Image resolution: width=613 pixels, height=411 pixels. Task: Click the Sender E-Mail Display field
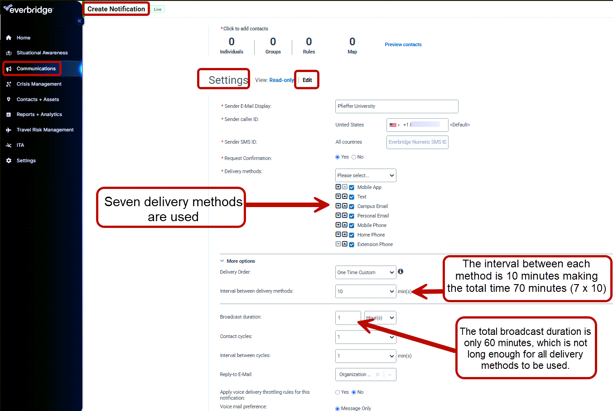[396, 106]
